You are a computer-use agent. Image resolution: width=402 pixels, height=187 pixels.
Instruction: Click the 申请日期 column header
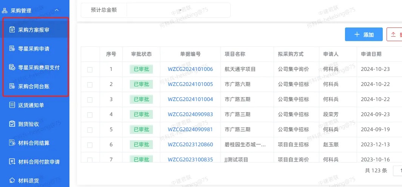click(371, 54)
